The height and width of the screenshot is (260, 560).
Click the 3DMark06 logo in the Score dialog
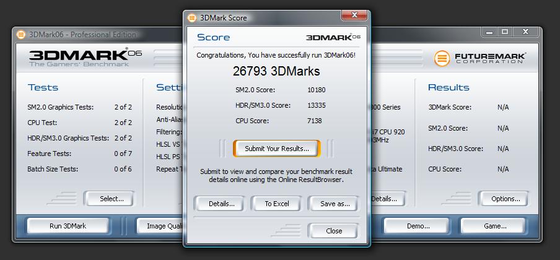point(333,37)
